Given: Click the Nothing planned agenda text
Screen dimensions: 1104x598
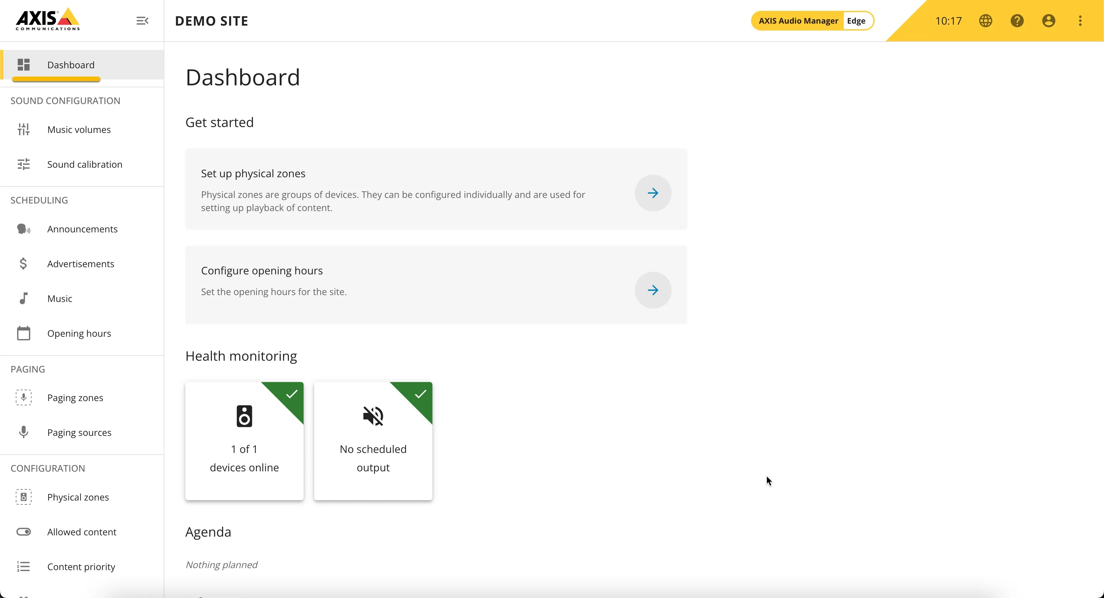Looking at the screenshot, I should 221,565.
